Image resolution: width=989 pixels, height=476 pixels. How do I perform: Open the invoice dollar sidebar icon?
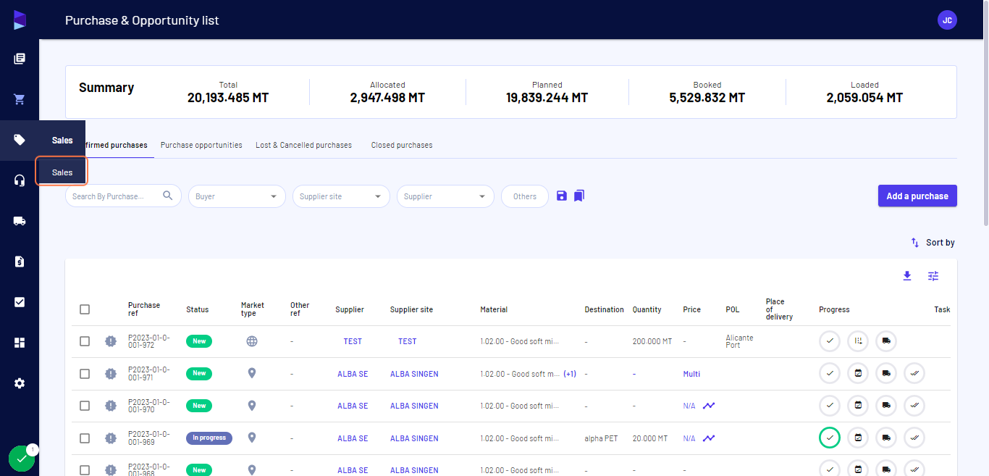point(20,262)
